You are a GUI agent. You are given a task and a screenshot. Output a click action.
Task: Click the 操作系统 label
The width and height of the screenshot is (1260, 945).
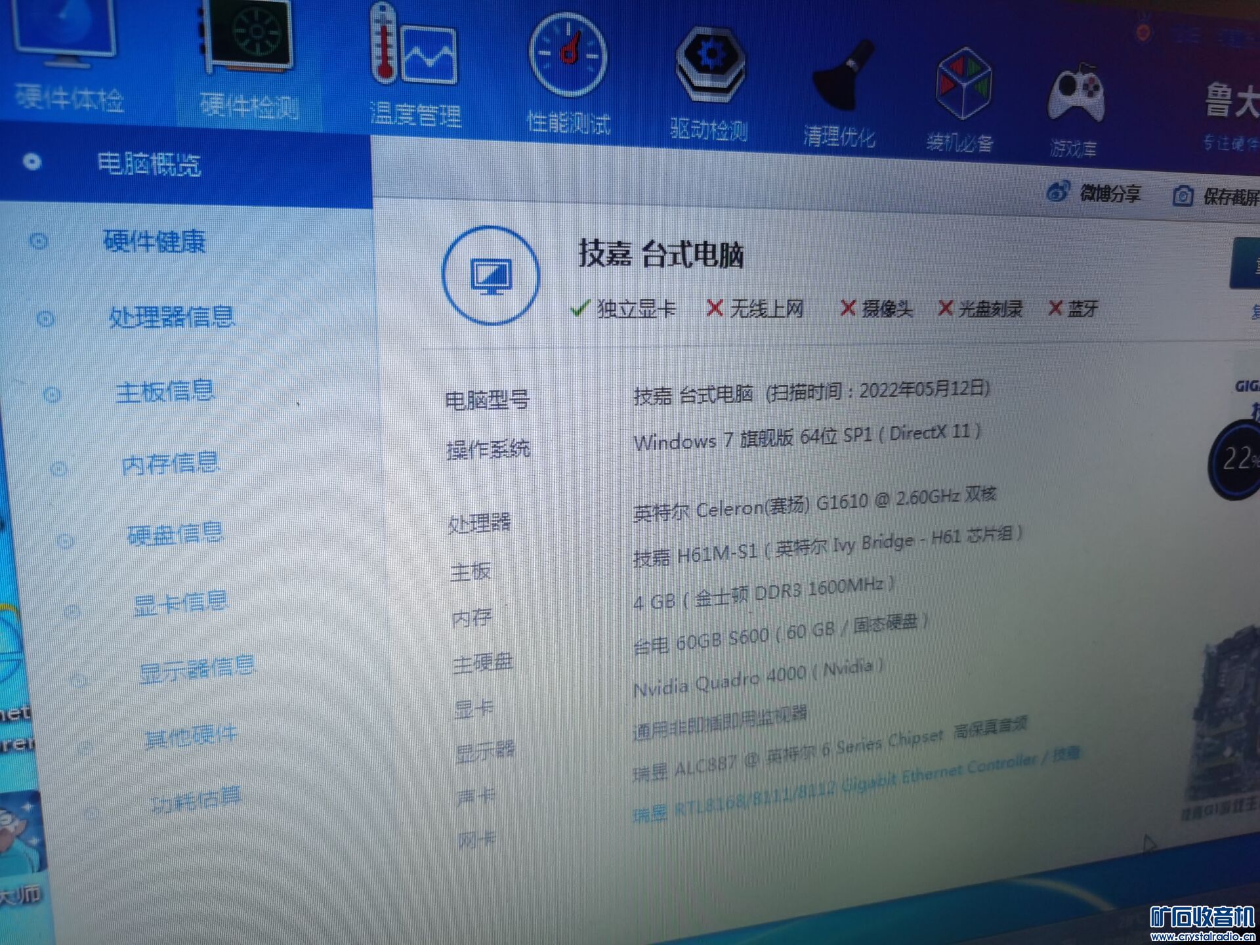[x=488, y=450]
